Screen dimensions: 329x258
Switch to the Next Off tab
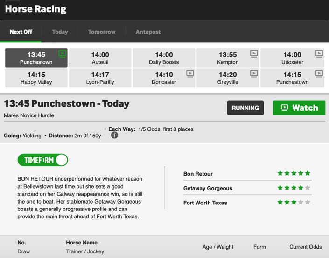[x=21, y=32]
